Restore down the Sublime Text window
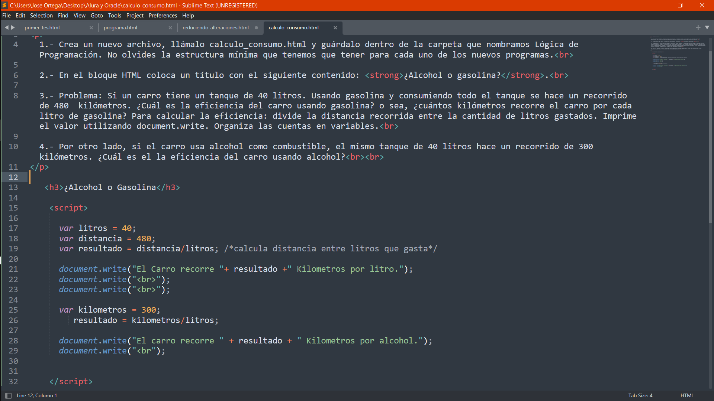 [680, 5]
